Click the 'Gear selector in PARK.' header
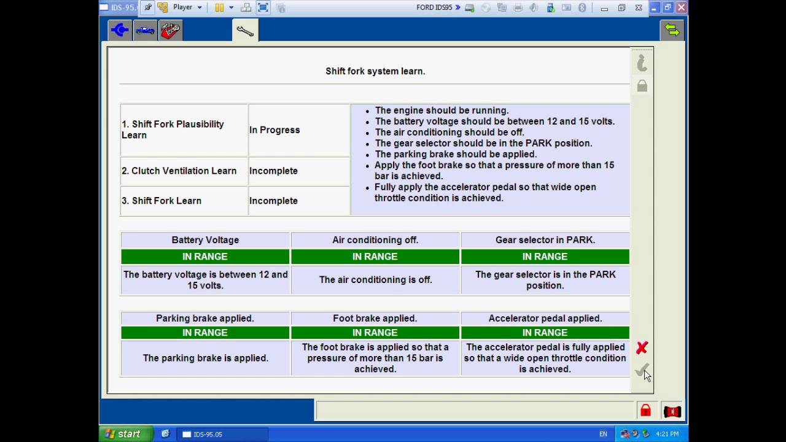The image size is (786, 442). 545,240
